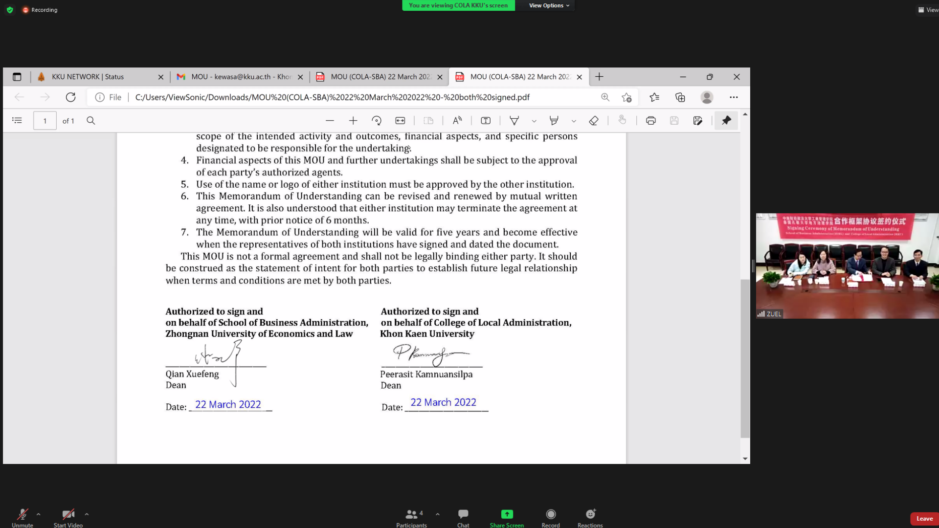The height and width of the screenshot is (528, 939).
Task: Click the browser forward arrow
Action: [x=45, y=97]
